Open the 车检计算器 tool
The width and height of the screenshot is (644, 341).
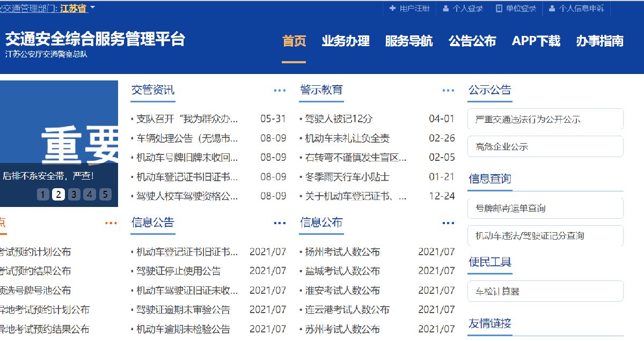545,291
